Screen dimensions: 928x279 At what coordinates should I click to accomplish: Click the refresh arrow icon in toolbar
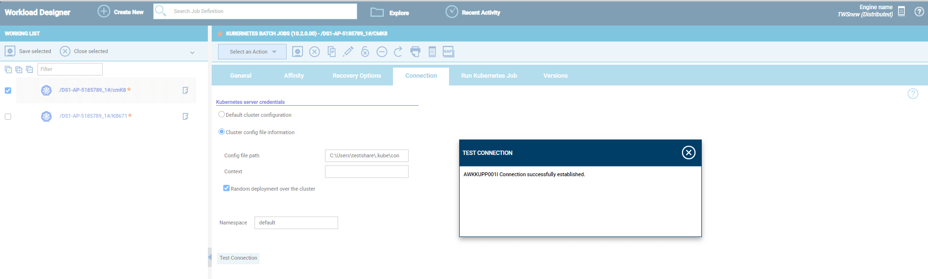tap(398, 52)
